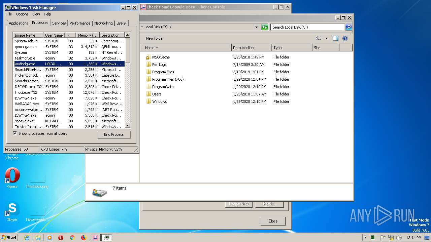This screenshot has height=242, width=431.
Task: Select the PerfLogs folder icon
Action: click(148, 65)
